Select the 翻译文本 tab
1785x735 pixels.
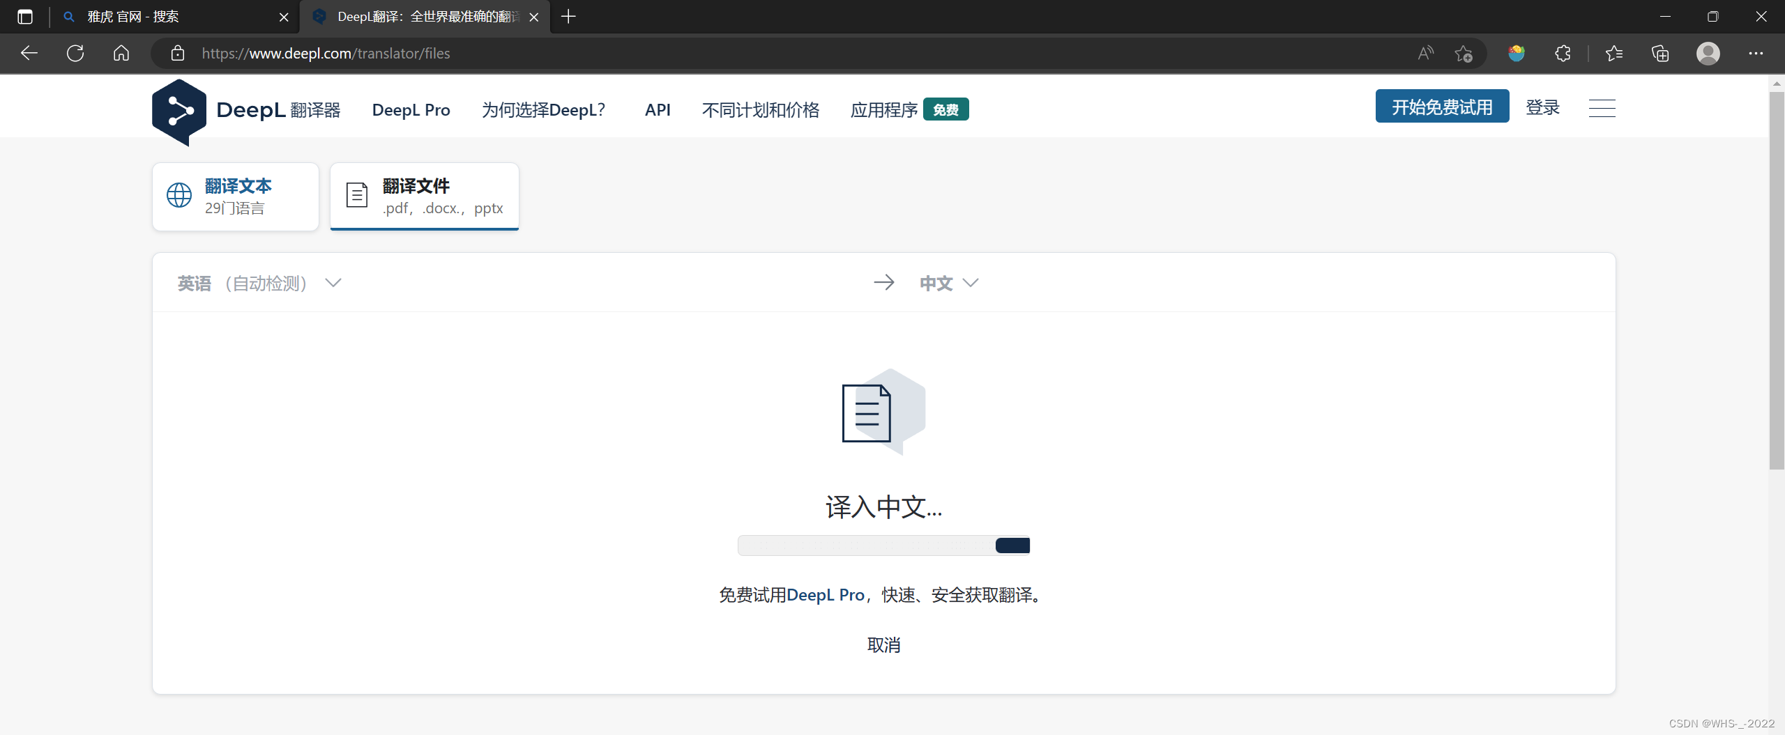(x=236, y=196)
